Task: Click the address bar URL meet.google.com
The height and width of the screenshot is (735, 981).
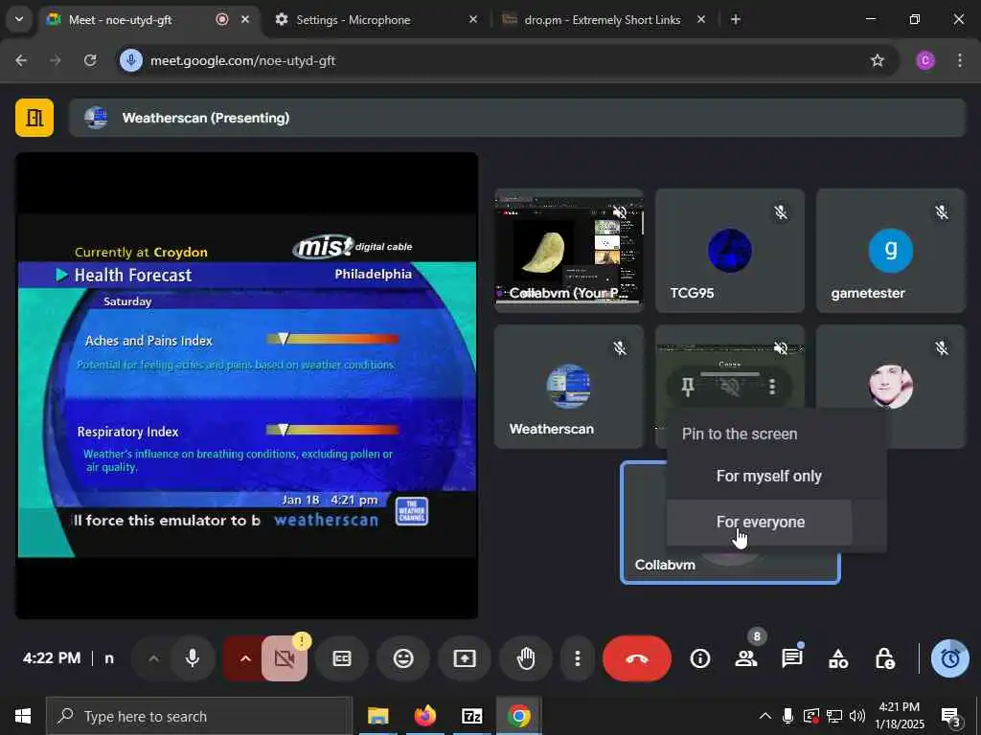Action: coord(242,60)
